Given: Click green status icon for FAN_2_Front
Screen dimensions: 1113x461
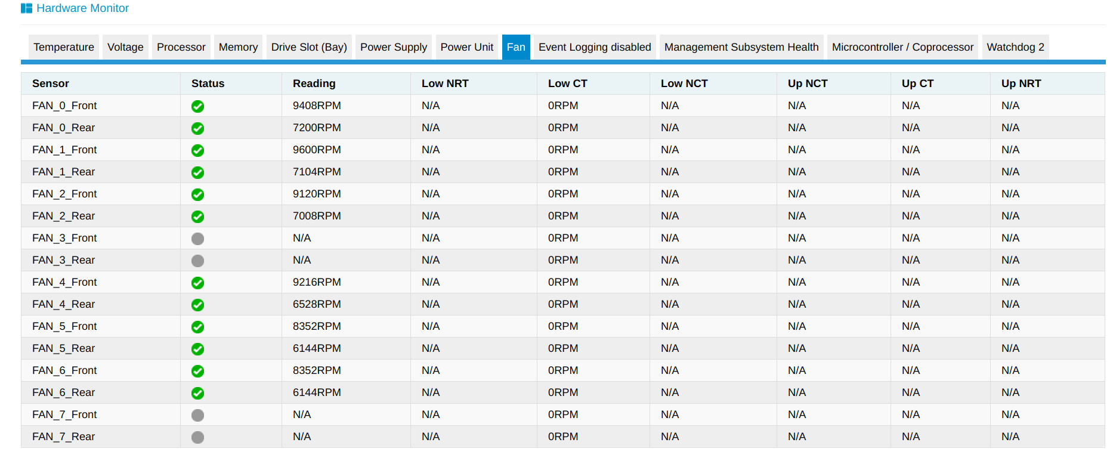Looking at the screenshot, I should [x=198, y=194].
